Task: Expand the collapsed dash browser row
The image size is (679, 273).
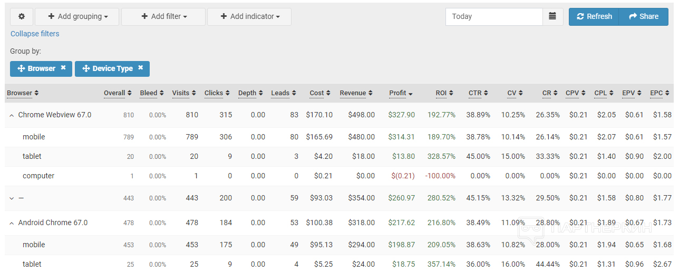Action: pyautogui.click(x=12, y=198)
